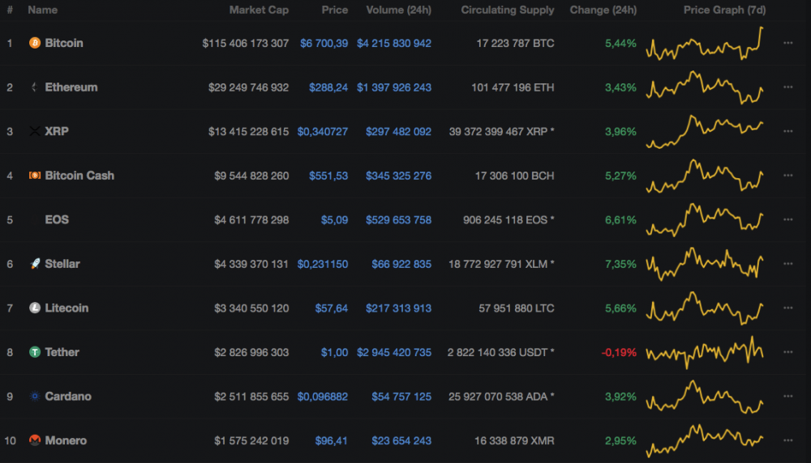
Task: Click the Litecoin logo icon
Action: point(35,308)
